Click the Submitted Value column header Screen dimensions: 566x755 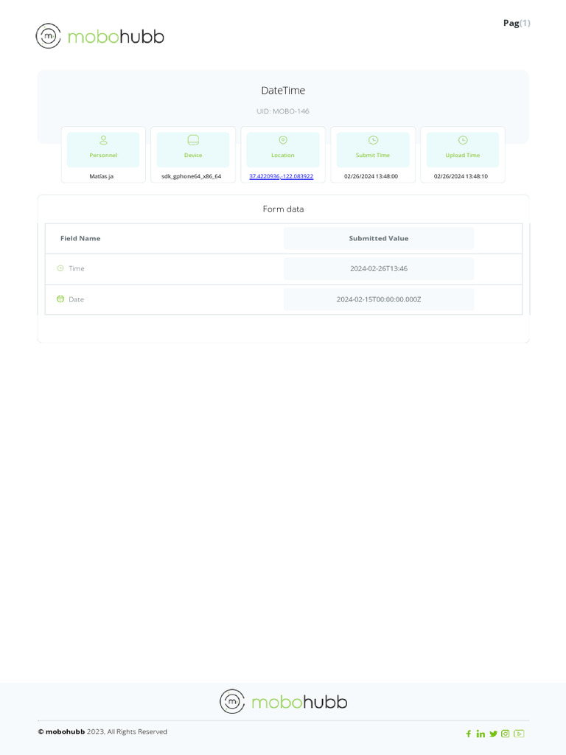(379, 238)
